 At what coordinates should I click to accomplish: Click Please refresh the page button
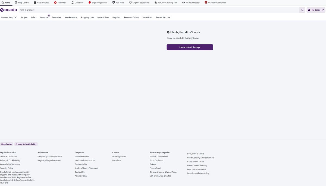click(190, 47)
